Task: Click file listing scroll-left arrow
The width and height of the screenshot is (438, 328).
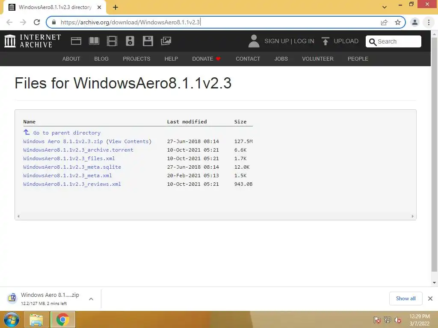Action: (x=18, y=216)
